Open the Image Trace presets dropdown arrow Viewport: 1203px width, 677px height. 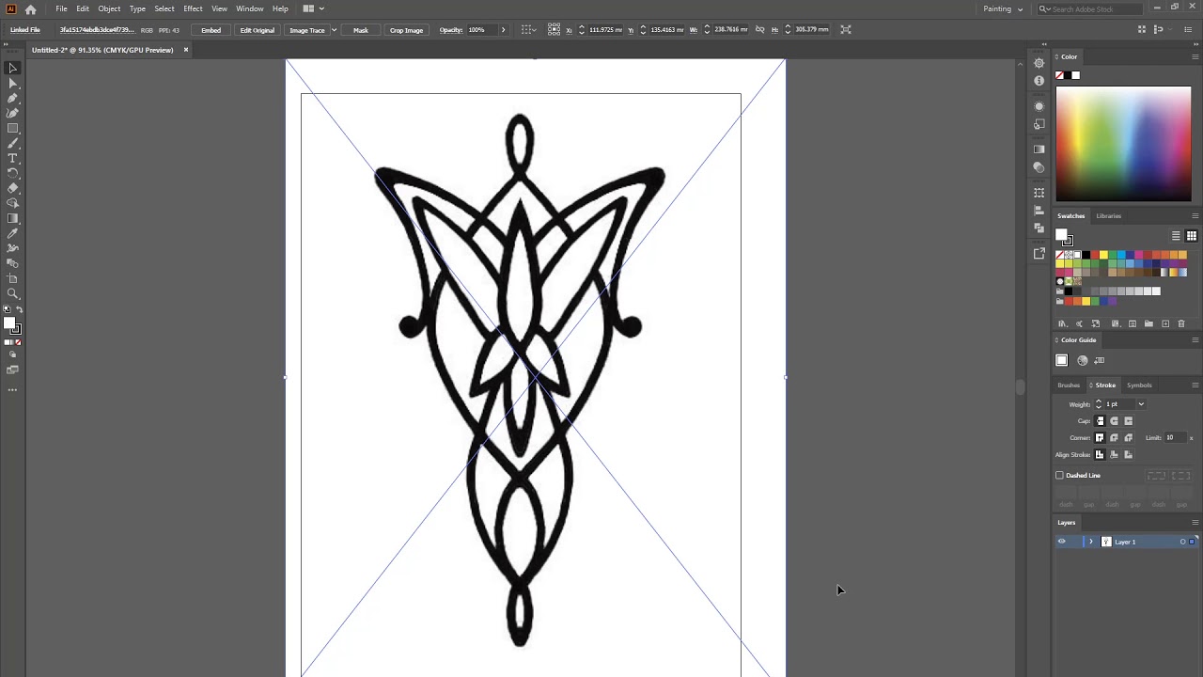click(334, 30)
